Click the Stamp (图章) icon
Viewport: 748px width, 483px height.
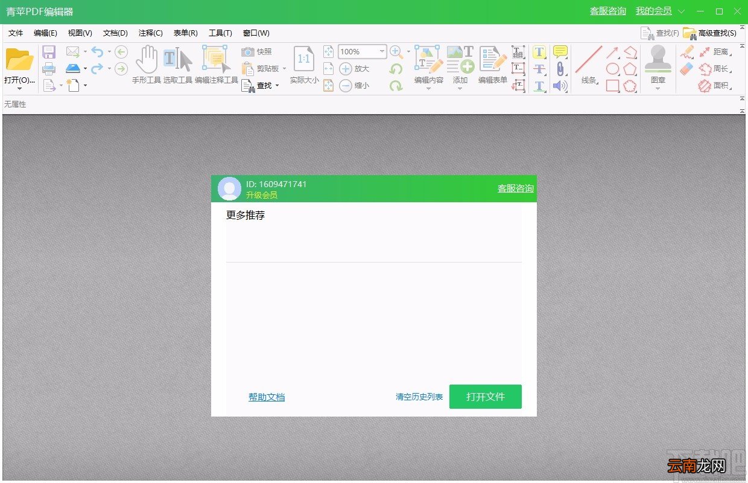[x=658, y=59]
